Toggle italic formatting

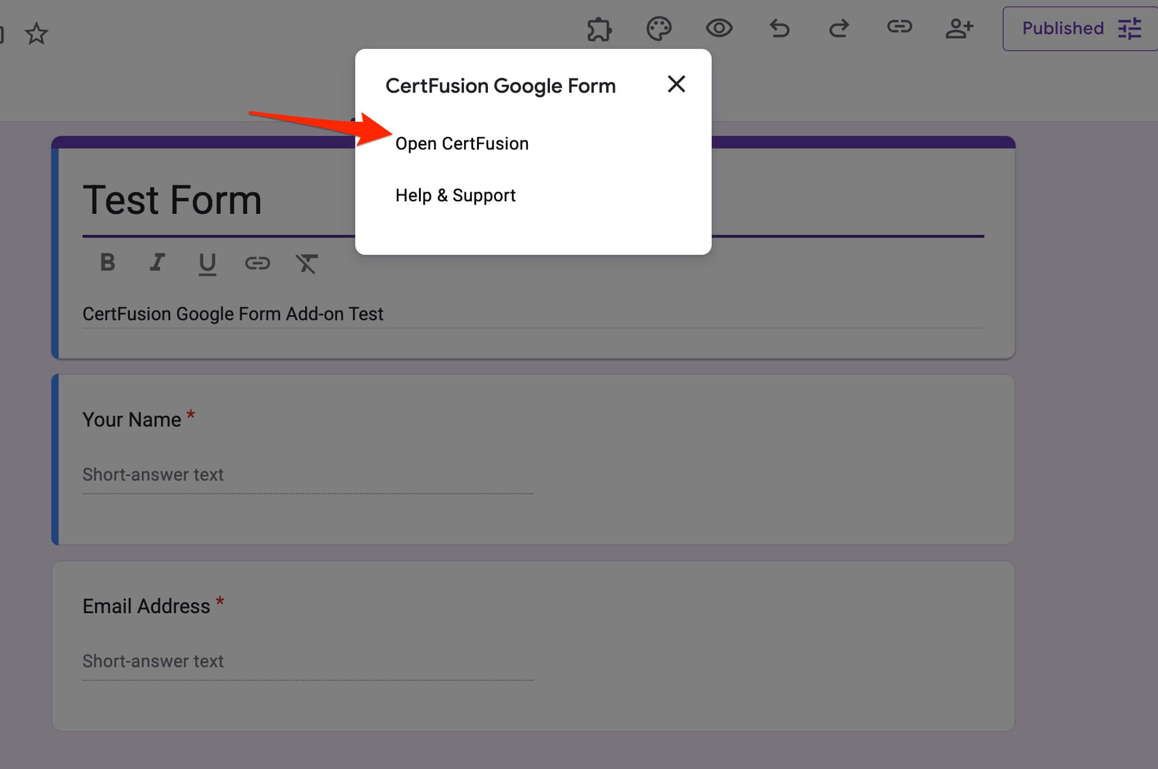pos(157,263)
